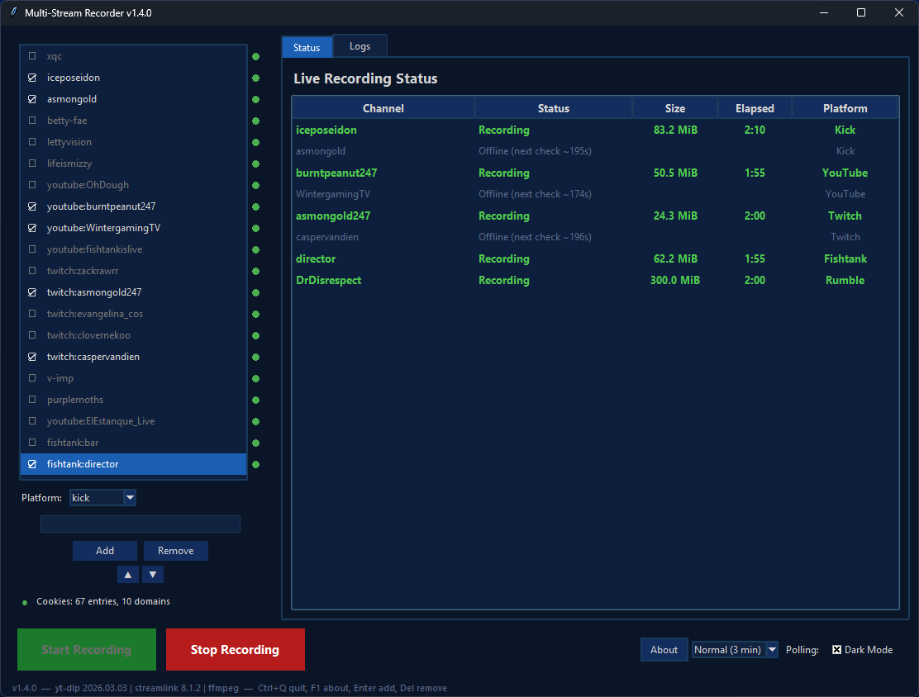This screenshot has height=697, width=919.
Task: Click the status dot beside twitch:clovernekoo
Action: pos(255,335)
